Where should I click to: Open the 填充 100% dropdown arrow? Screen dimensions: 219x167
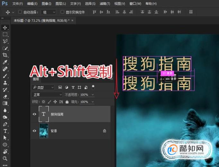93,102
